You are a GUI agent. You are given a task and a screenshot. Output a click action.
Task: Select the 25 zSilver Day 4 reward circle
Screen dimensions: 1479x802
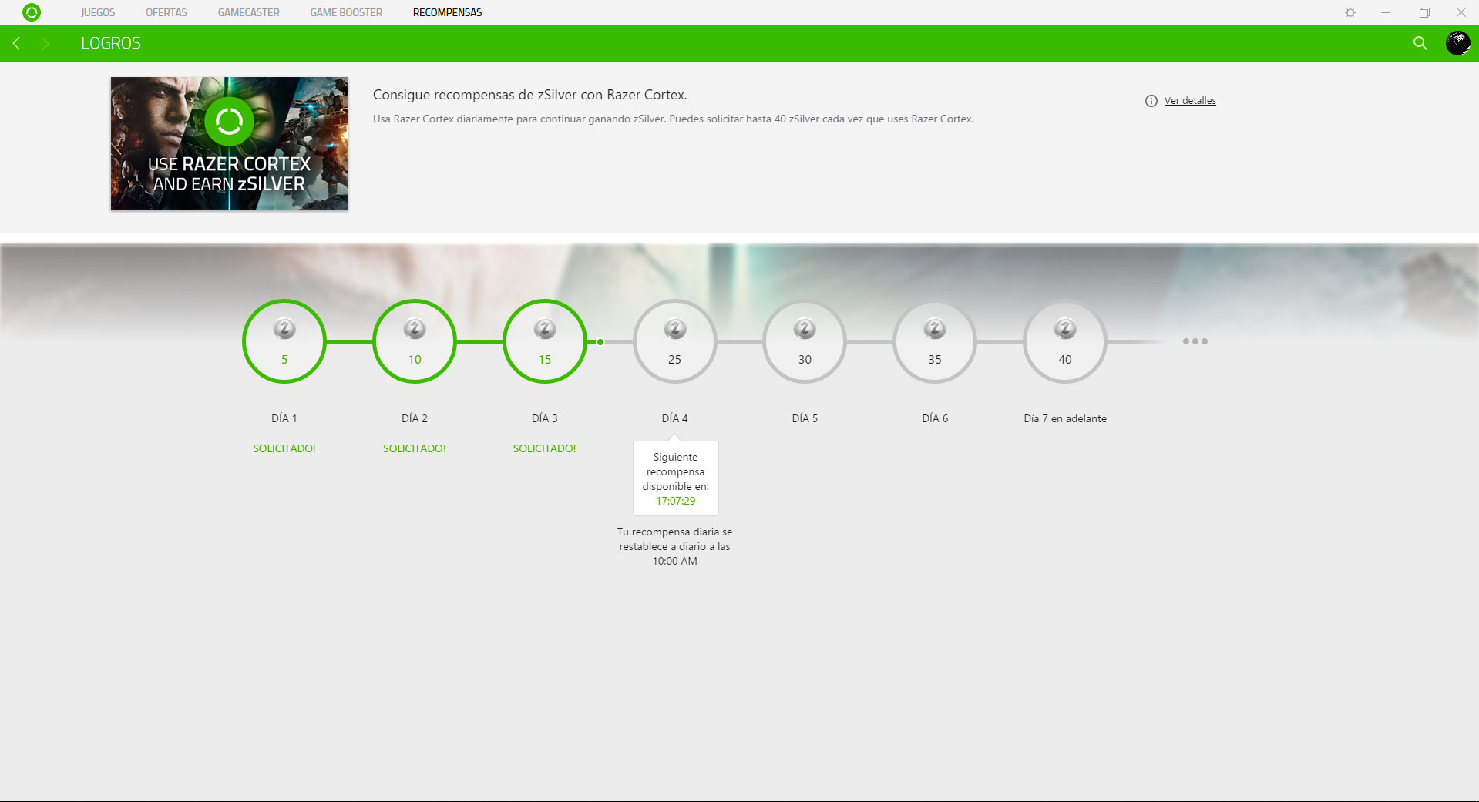click(675, 341)
